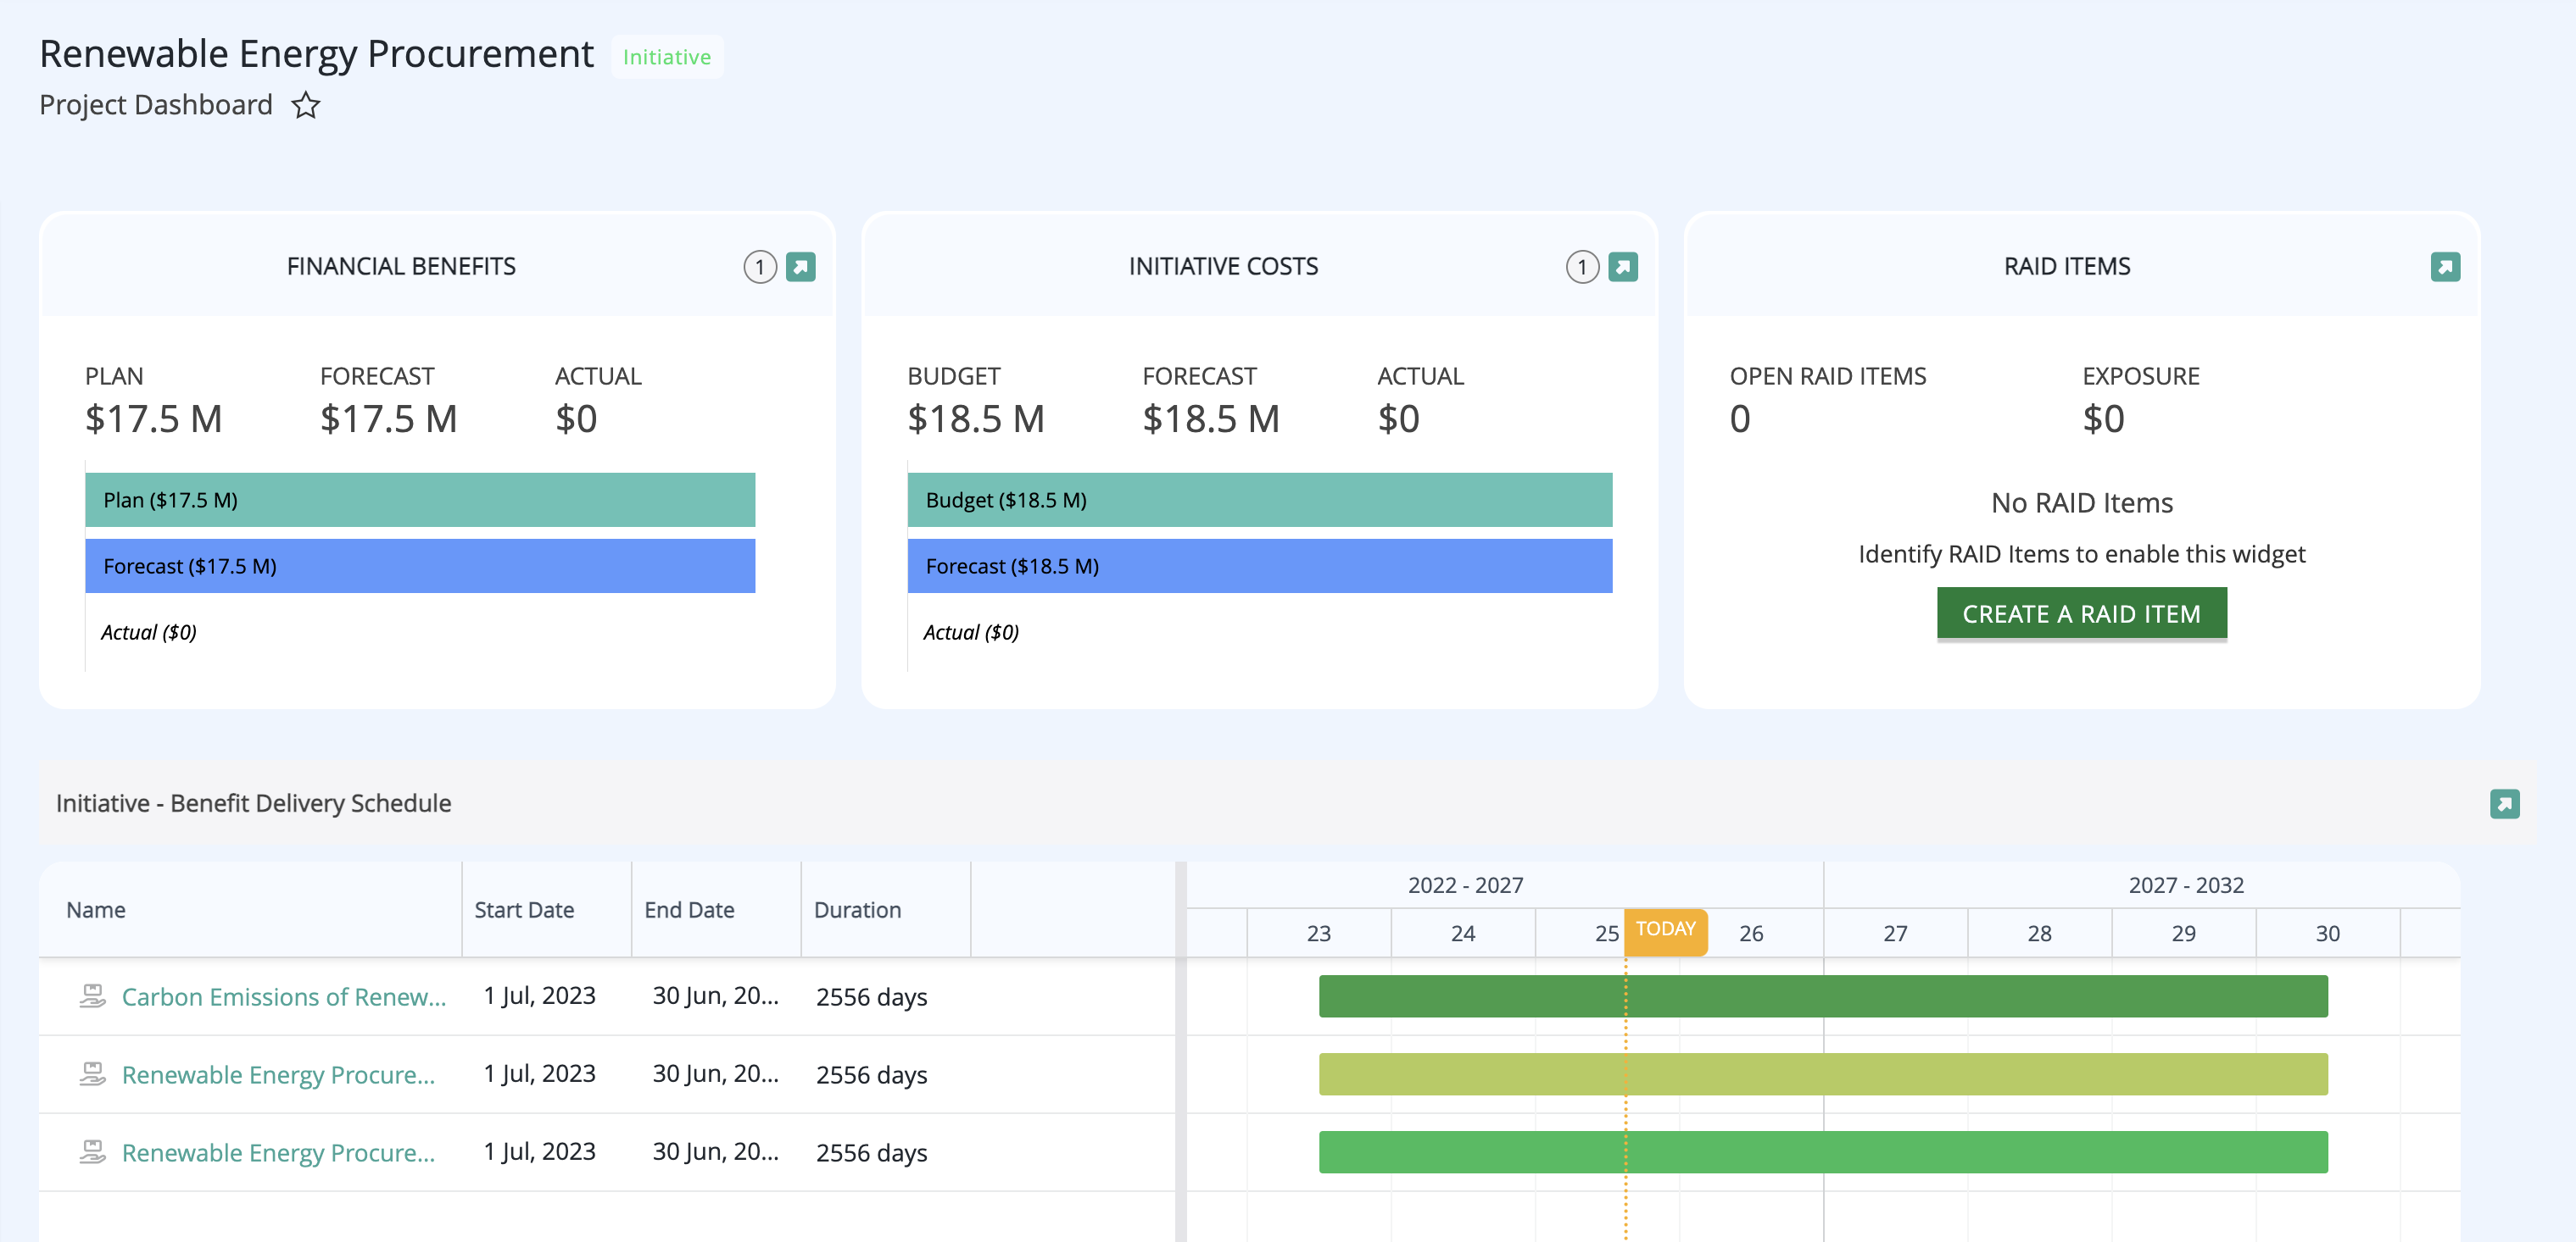Expand the Benefit Delivery Schedule panel icon
This screenshot has width=2576, height=1242.
(2504, 803)
